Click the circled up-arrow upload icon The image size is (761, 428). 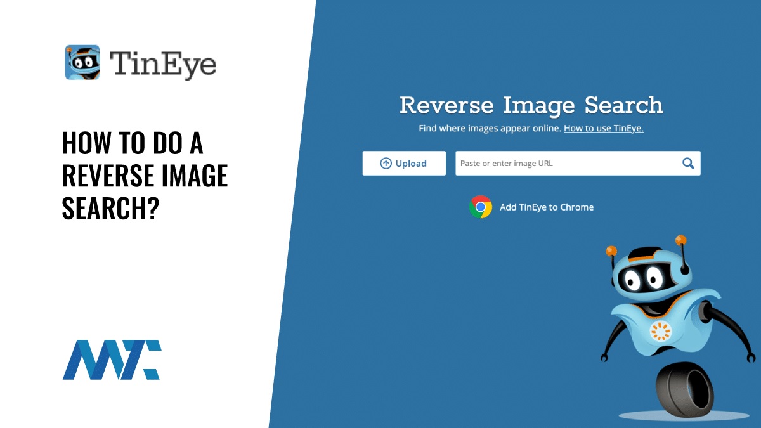pos(386,163)
